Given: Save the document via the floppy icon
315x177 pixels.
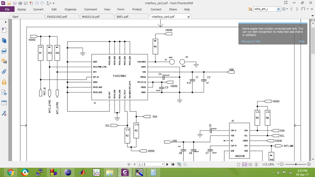Looking at the screenshot, I should tap(15, 3).
